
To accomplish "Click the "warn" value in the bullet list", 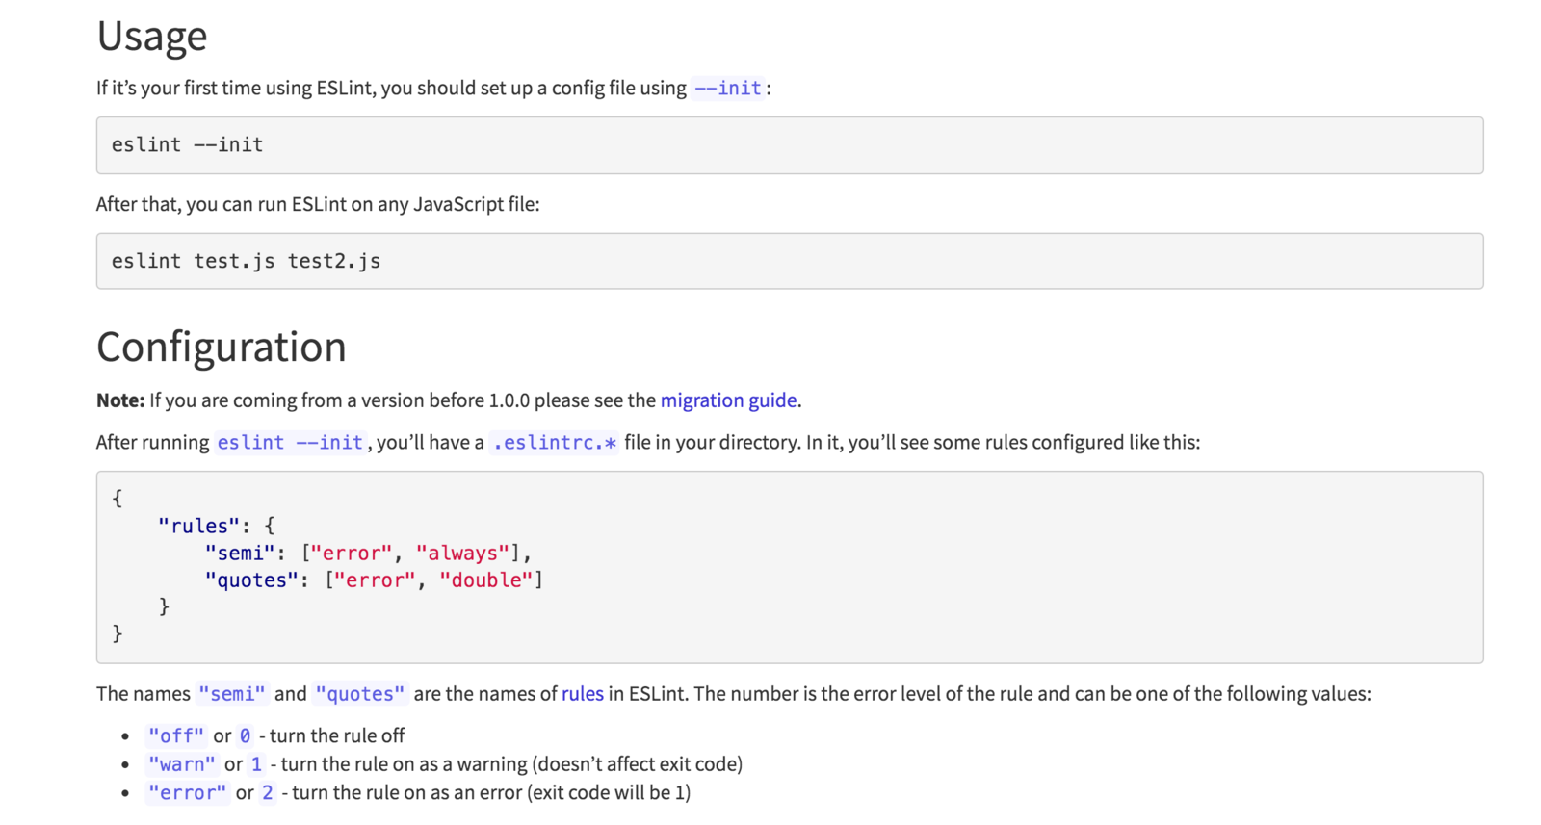I will click(x=182, y=764).
